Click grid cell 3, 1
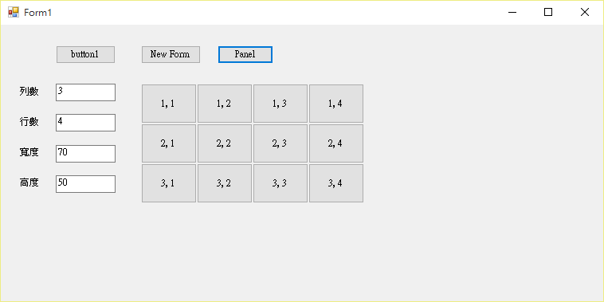Viewport: 604px width, 302px height. pos(169,183)
